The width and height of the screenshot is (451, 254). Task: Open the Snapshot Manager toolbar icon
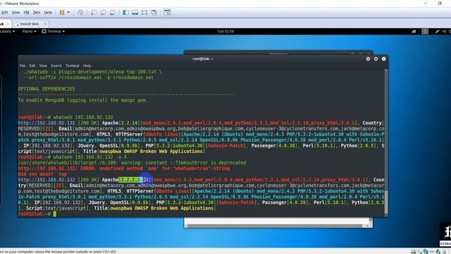click(113, 13)
